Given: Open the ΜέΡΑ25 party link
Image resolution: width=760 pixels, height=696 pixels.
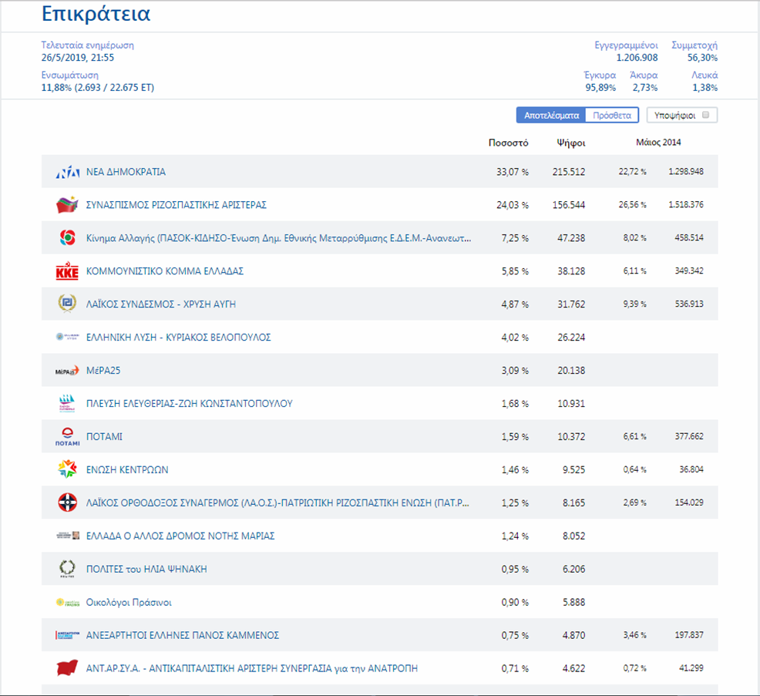Looking at the screenshot, I should tap(103, 370).
